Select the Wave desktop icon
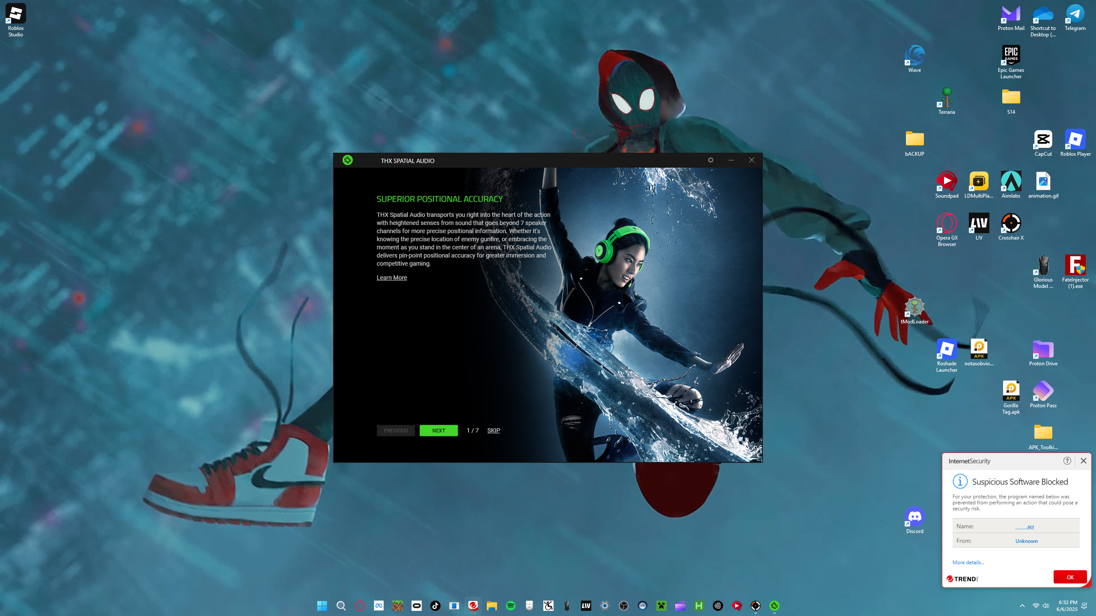This screenshot has height=616, width=1096. tap(914, 59)
